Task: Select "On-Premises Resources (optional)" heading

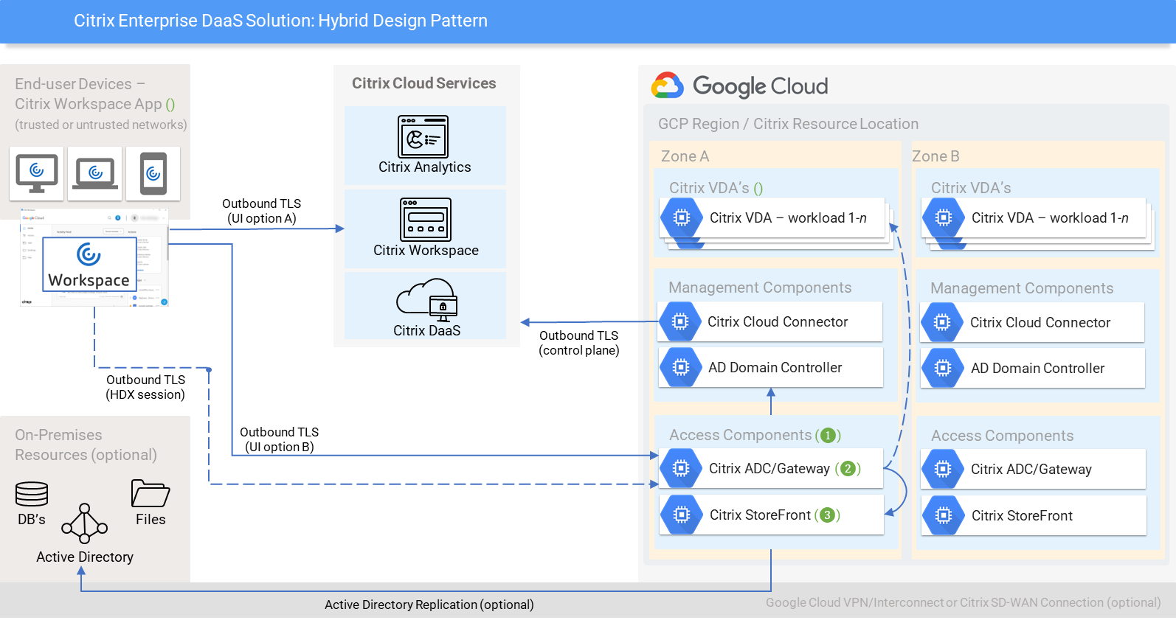Action: click(86, 445)
